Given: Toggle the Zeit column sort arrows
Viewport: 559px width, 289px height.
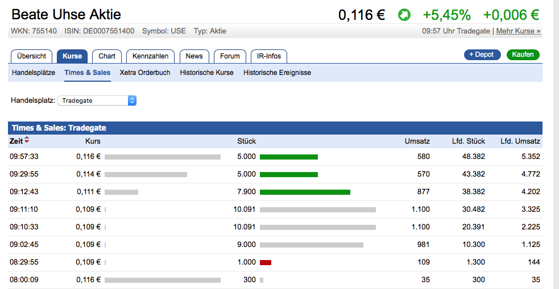Looking at the screenshot, I should click(27, 141).
